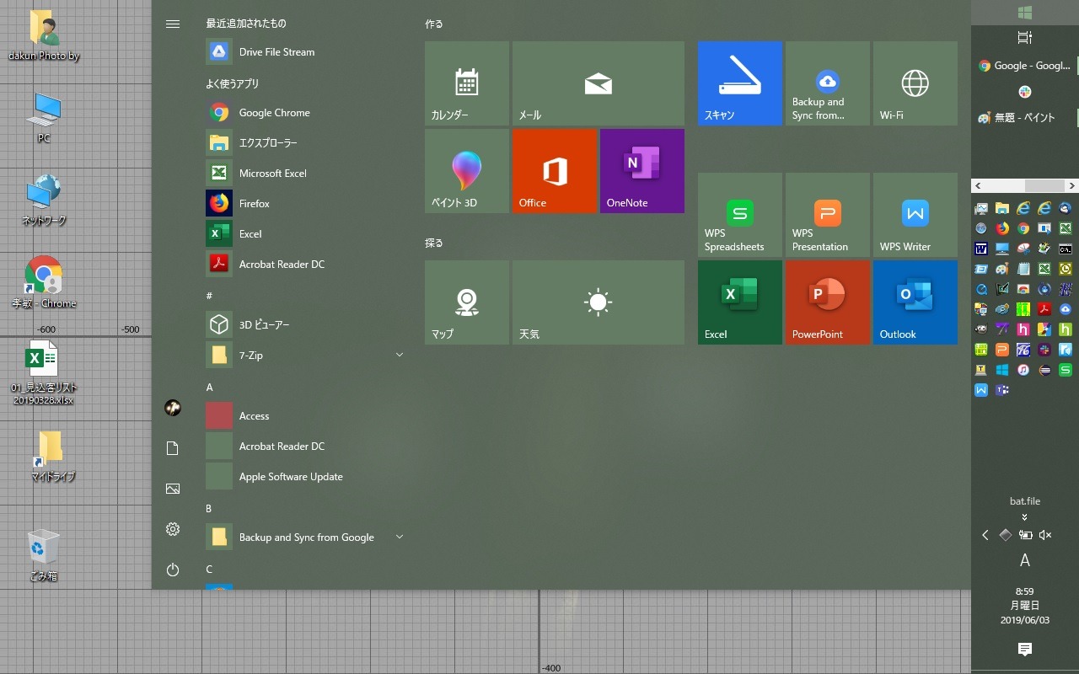This screenshot has width=1079, height=674.
Task: Select the マイドライブ desktop shortcut
Action: pos(52,456)
